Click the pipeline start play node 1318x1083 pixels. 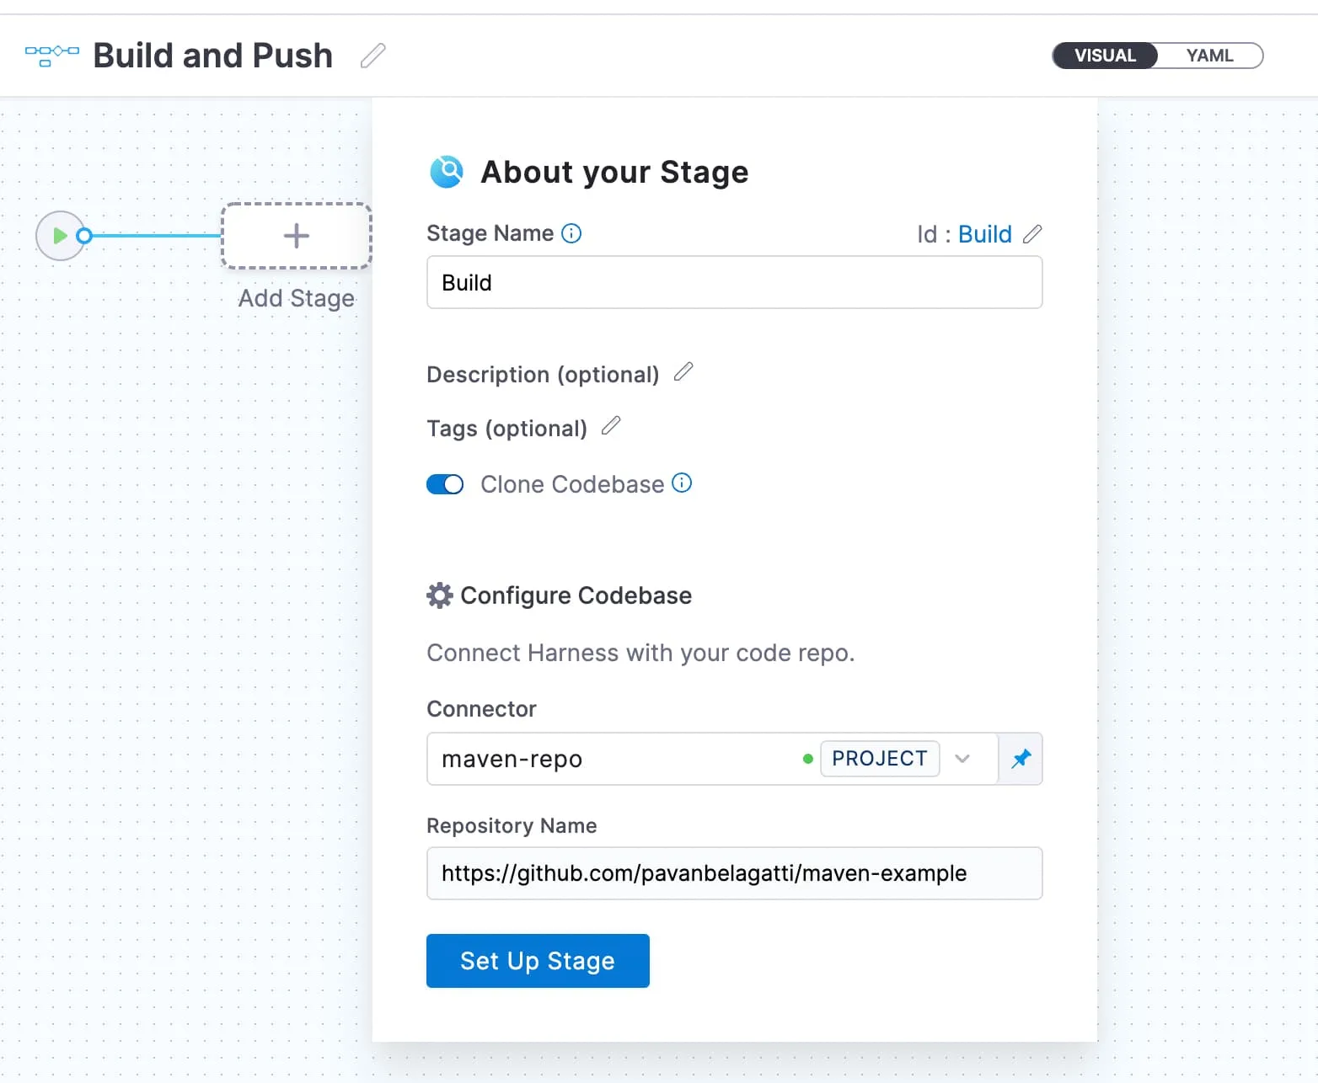click(60, 236)
